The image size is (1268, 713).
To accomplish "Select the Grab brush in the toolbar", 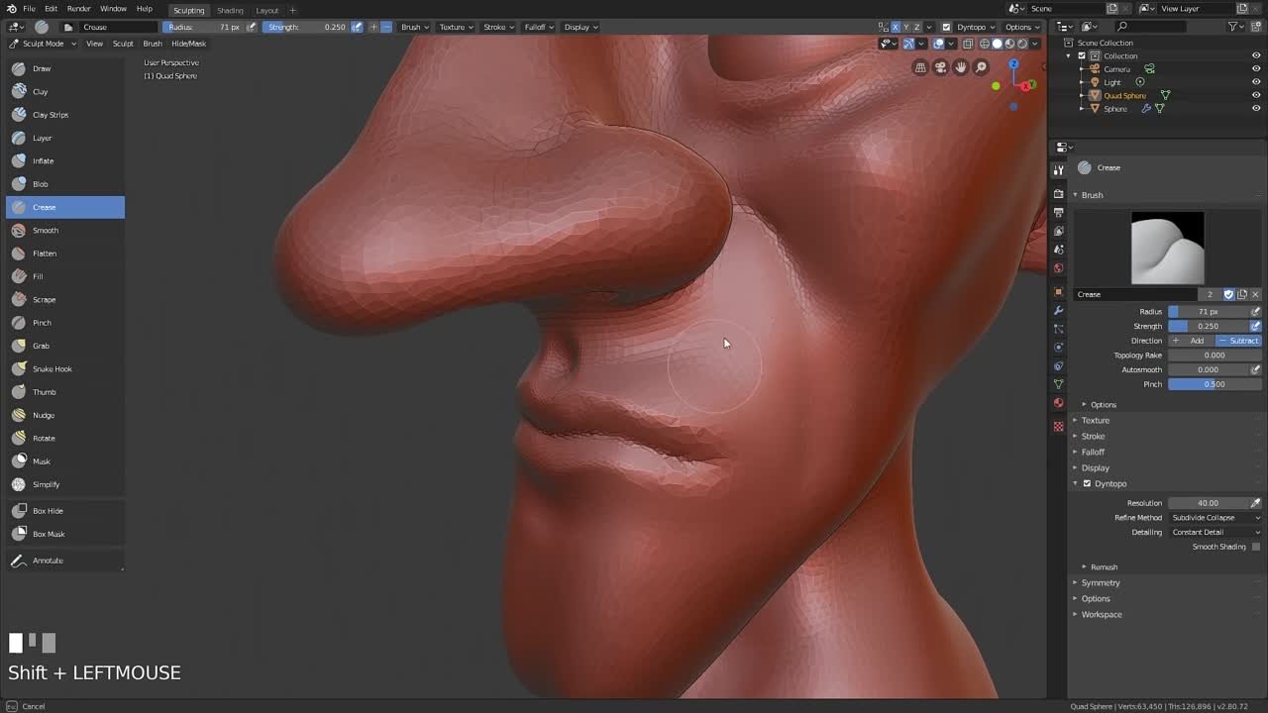I will 41,346.
